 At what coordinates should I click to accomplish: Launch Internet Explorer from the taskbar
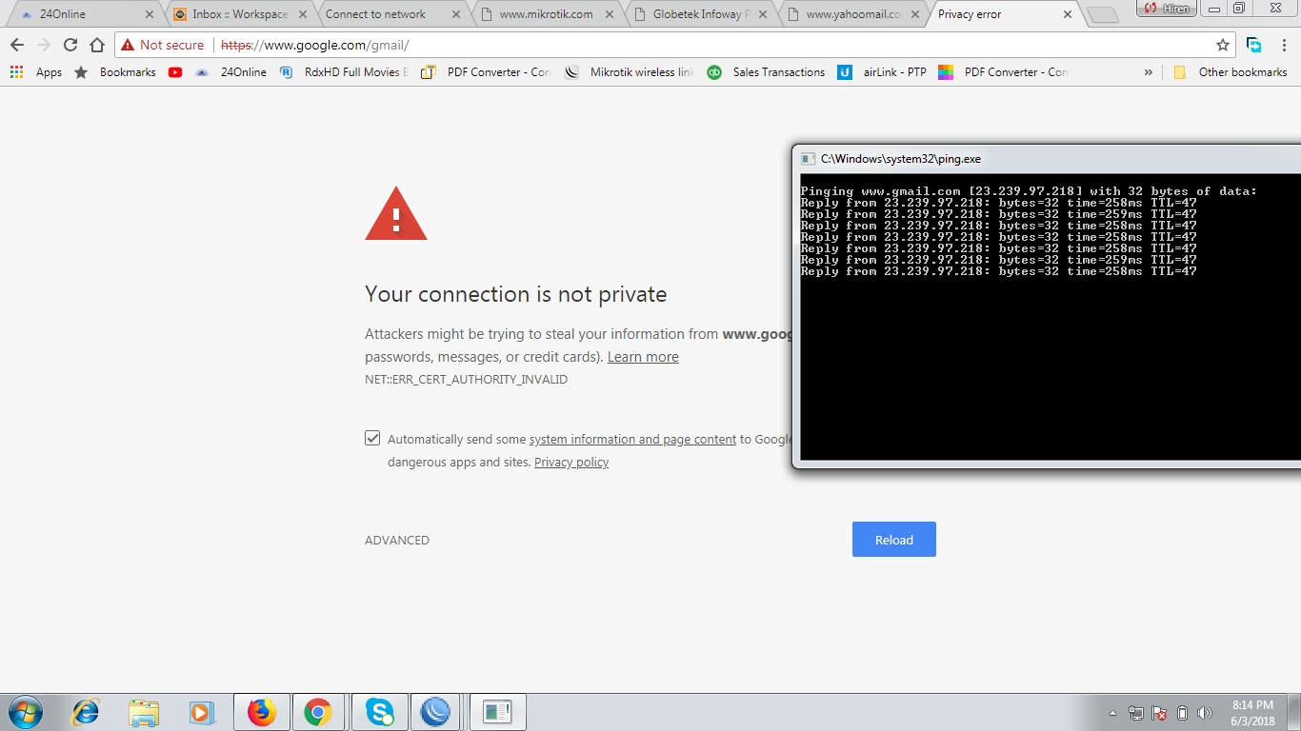pos(86,712)
